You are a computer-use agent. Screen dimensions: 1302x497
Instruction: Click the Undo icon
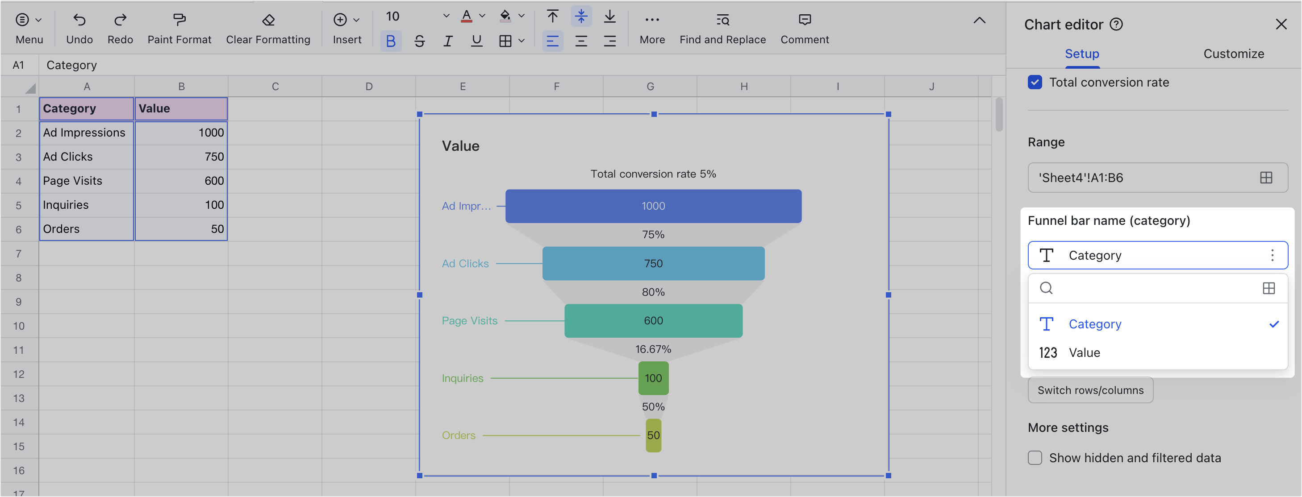(79, 20)
